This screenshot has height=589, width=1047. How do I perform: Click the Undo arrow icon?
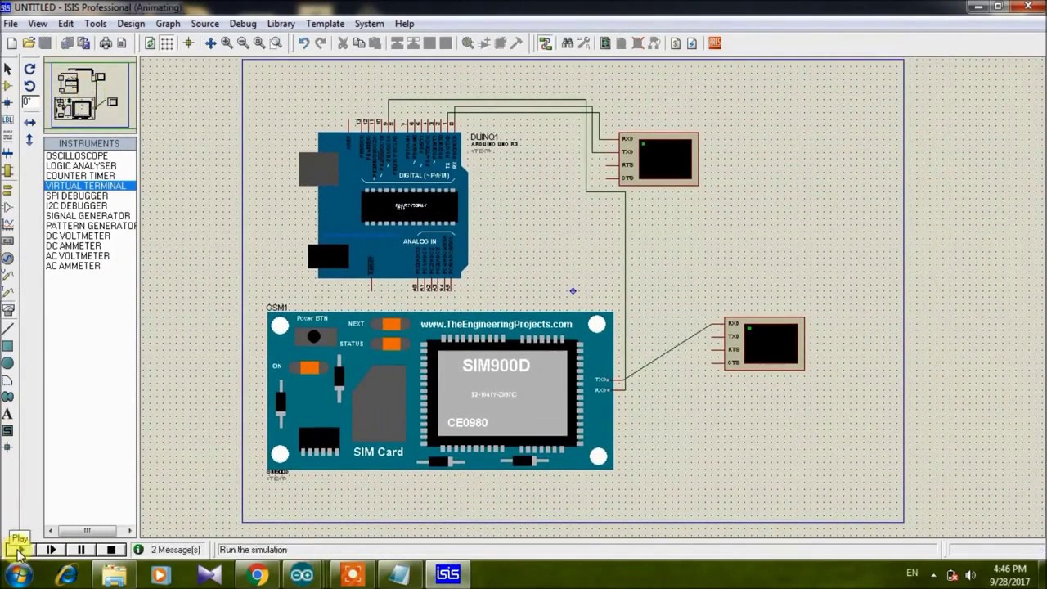pos(303,43)
